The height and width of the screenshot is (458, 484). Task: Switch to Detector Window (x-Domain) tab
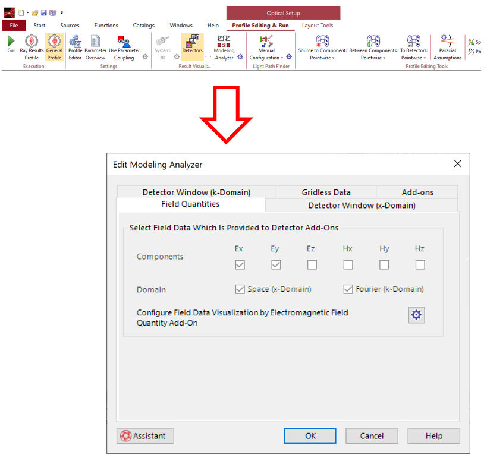361,206
